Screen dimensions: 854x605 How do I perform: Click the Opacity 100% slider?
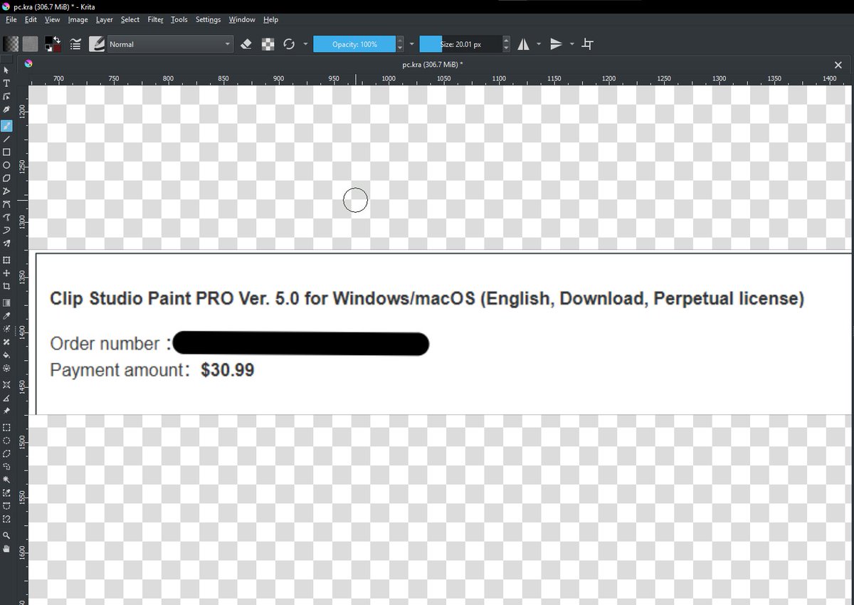[x=355, y=44]
